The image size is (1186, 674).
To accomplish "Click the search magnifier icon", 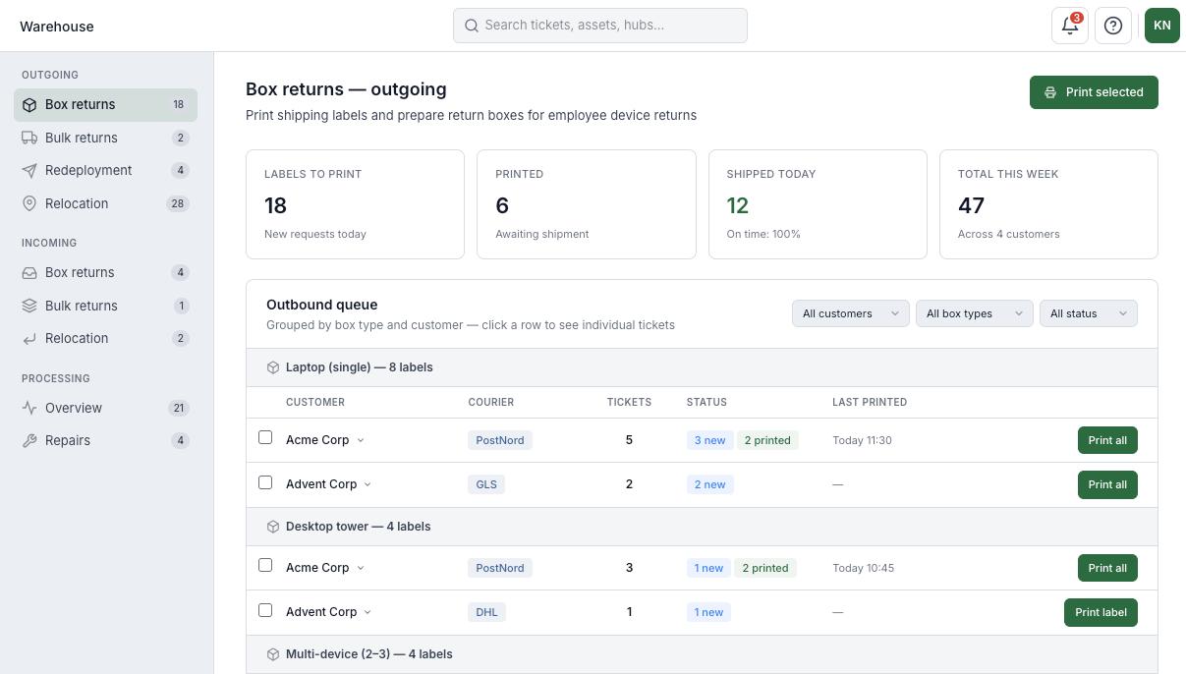I will [472, 26].
